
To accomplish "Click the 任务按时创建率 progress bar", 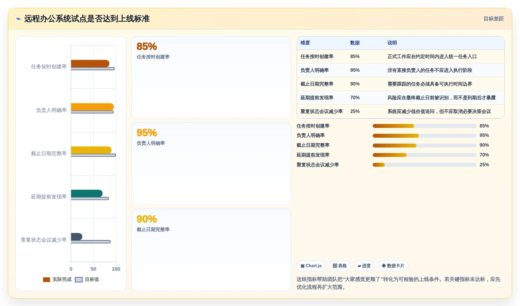I will pos(424,126).
